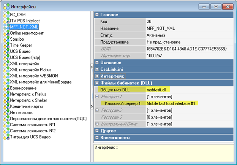Select Титры для UCS Видео item
237x165 pixels.
click(x=30, y=137)
